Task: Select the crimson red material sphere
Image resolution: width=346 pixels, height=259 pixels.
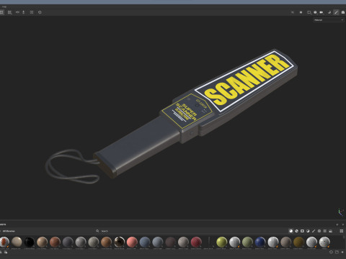Action: [x=196, y=242]
